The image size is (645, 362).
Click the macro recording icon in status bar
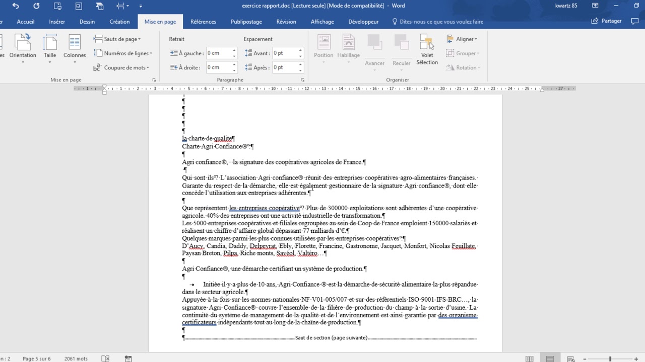click(x=128, y=358)
